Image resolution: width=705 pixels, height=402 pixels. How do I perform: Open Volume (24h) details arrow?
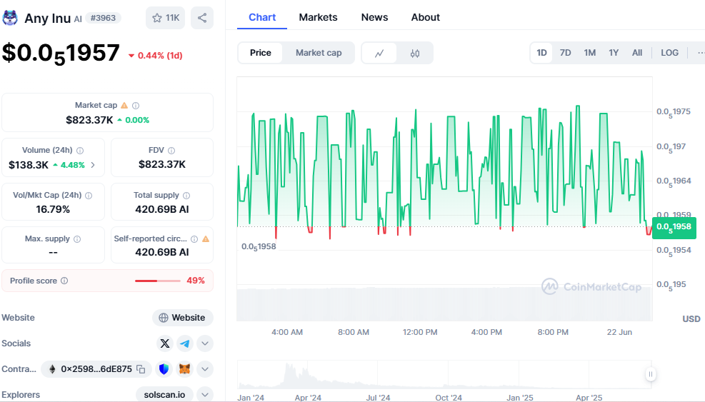pos(93,165)
